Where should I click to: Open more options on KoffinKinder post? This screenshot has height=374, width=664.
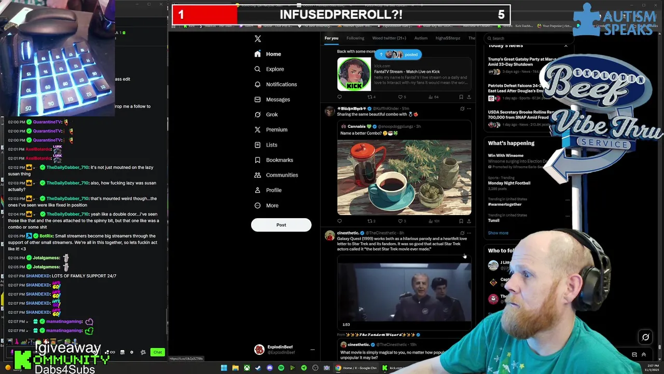pos(469,109)
